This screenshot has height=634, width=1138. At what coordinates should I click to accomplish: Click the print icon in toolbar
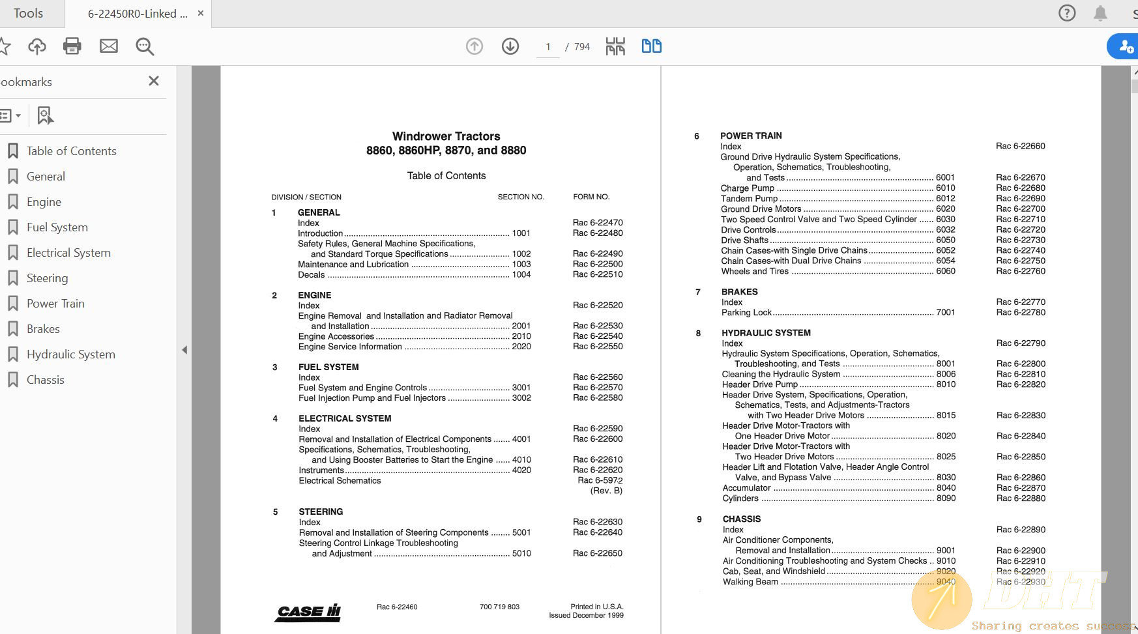(x=72, y=46)
